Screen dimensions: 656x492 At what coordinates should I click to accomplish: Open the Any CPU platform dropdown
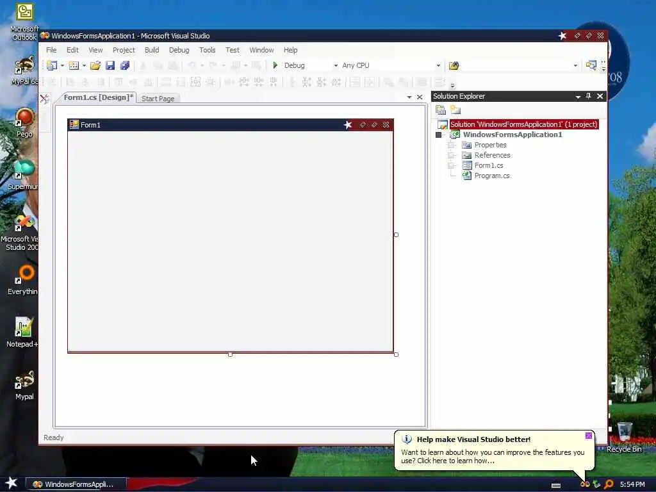coord(438,65)
